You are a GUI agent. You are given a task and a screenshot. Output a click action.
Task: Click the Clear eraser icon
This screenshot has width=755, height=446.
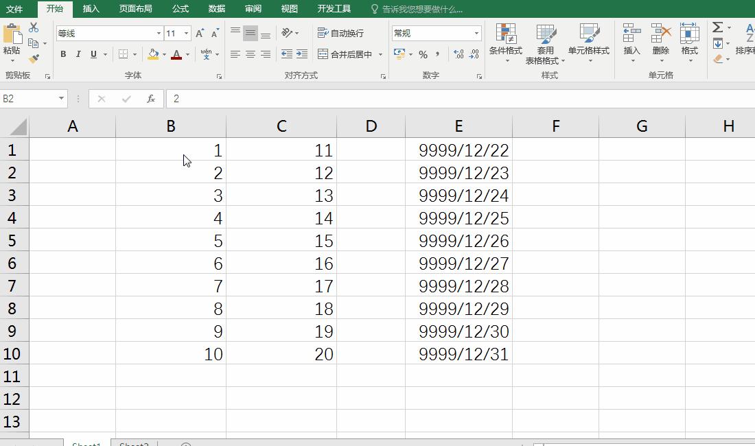click(x=718, y=59)
